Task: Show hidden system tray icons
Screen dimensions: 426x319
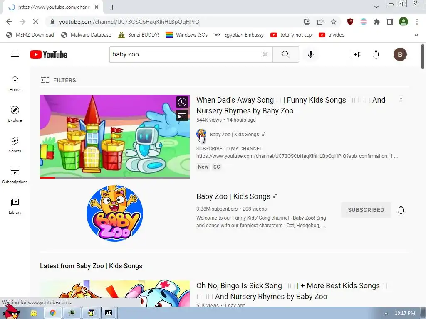Action: (386, 313)
